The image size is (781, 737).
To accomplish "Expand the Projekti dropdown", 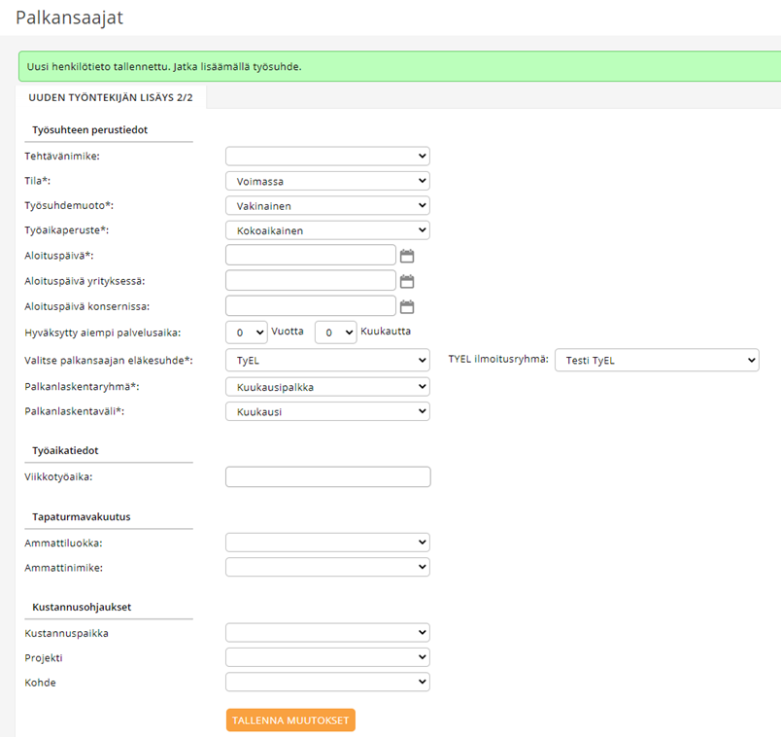I will click(x=327, y=657).
